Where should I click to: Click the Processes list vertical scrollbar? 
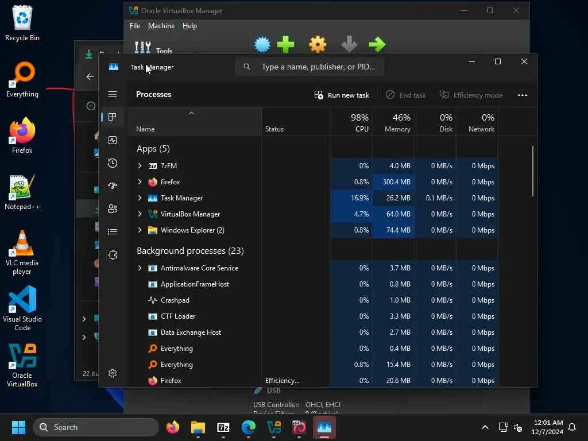pos(532,171)
